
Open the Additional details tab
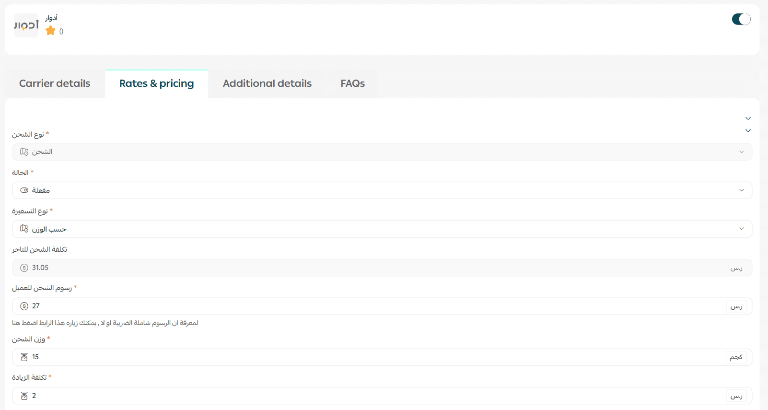pos(267,83)
